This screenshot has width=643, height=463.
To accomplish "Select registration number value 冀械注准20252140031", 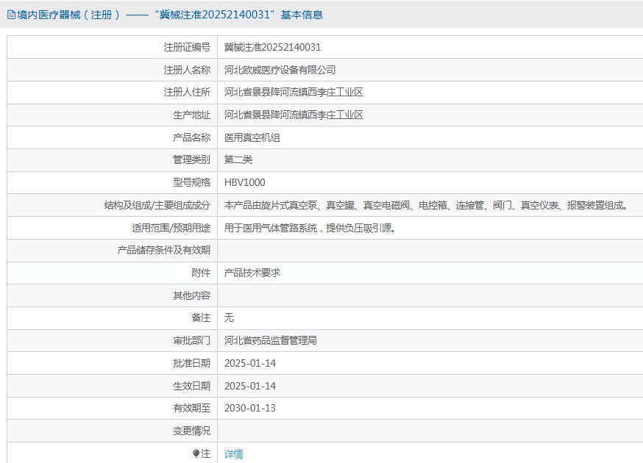I will tap(272, 47).
